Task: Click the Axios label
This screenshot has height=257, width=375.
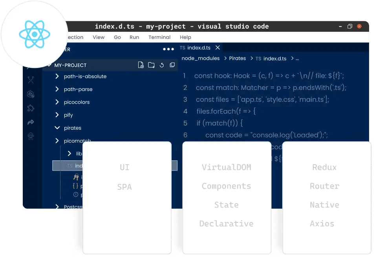Action: 322,224
